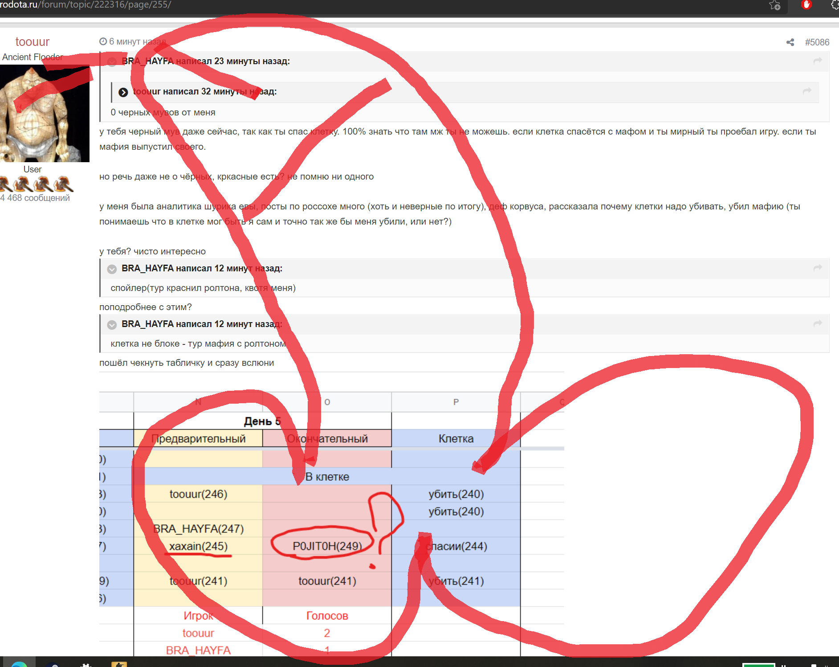Jump to source of toouur 32 minutes quote

[806, 91]
